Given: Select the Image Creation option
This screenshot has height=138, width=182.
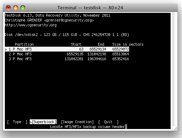Looking at the screenshot, I should (77, 122).
